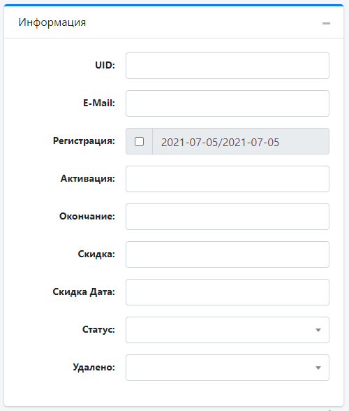Click the UID label
The width and height of the screenshot is (349, 411).
pyautogui.click(x=105, y=65)
